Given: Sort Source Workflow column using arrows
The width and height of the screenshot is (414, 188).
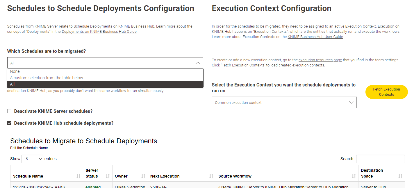Looking at the screenshot, I should click(x=354, y=176).
